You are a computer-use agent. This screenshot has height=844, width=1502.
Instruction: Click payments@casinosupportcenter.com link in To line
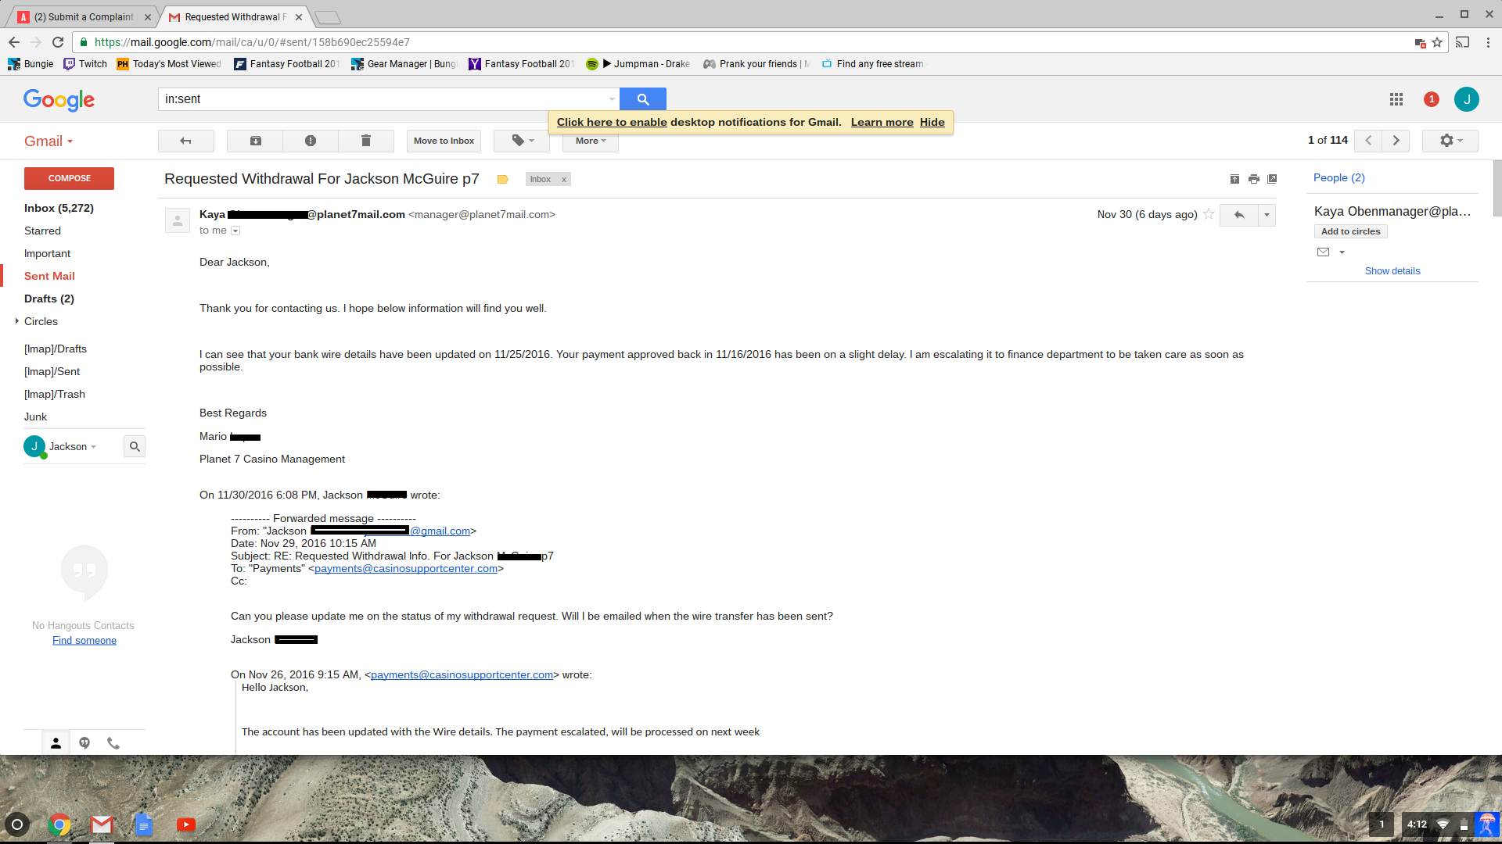406,569
